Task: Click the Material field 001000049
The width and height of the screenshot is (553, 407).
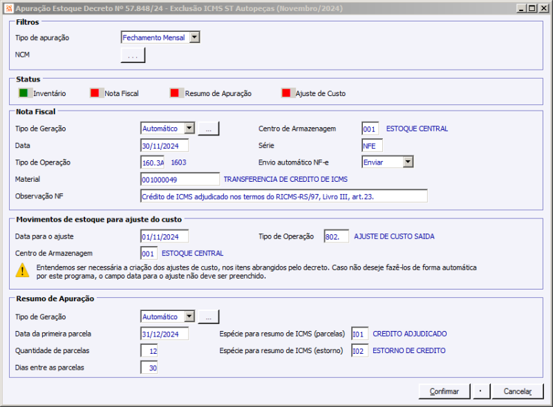Action: [x=180, y=180]
